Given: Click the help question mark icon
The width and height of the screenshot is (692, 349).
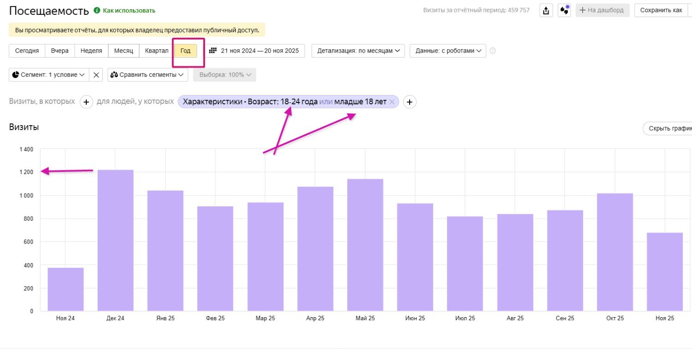Looking at the screenshot, I should 492,51.
